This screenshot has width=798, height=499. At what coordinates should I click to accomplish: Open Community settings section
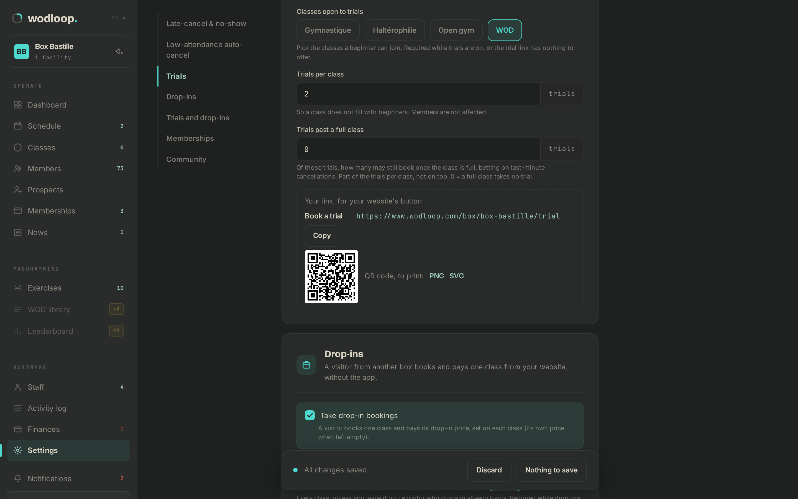point(186,159)
